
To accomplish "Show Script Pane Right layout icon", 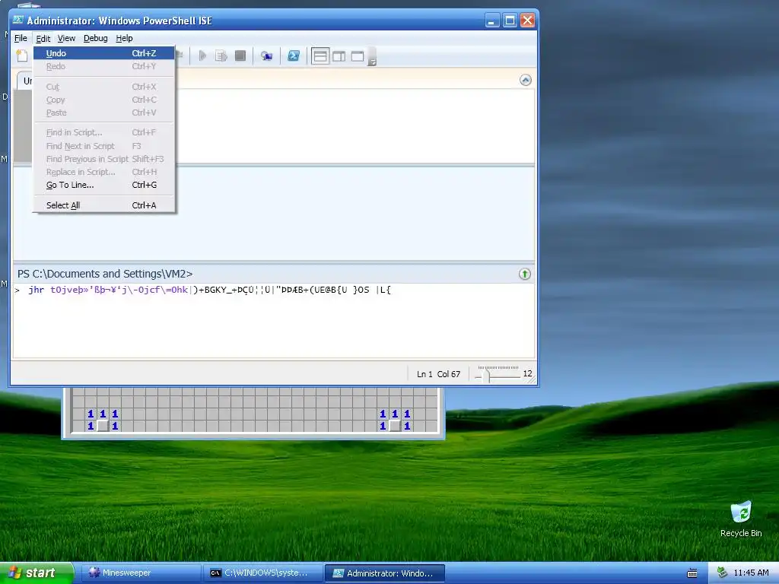I will pos(339,56).
